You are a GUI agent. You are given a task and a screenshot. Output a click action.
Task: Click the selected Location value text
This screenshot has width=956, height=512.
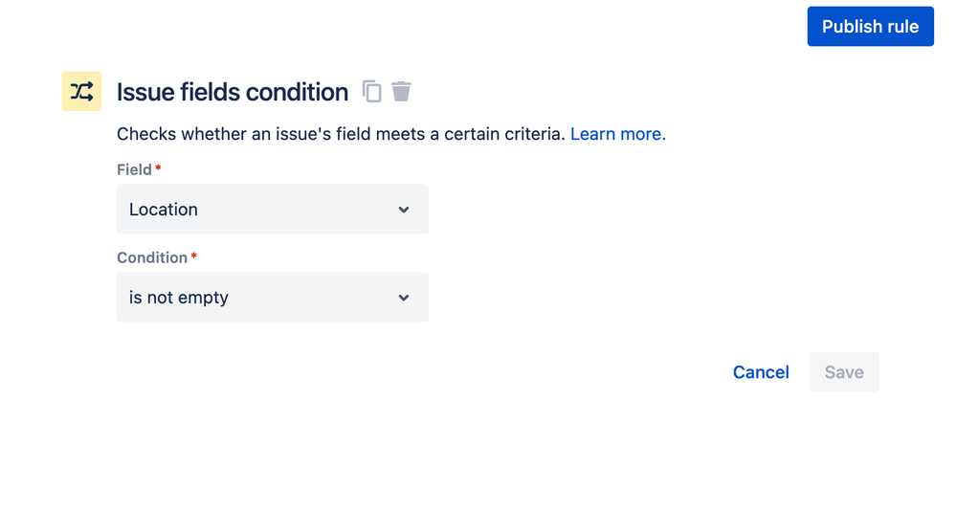pos(164,210)
